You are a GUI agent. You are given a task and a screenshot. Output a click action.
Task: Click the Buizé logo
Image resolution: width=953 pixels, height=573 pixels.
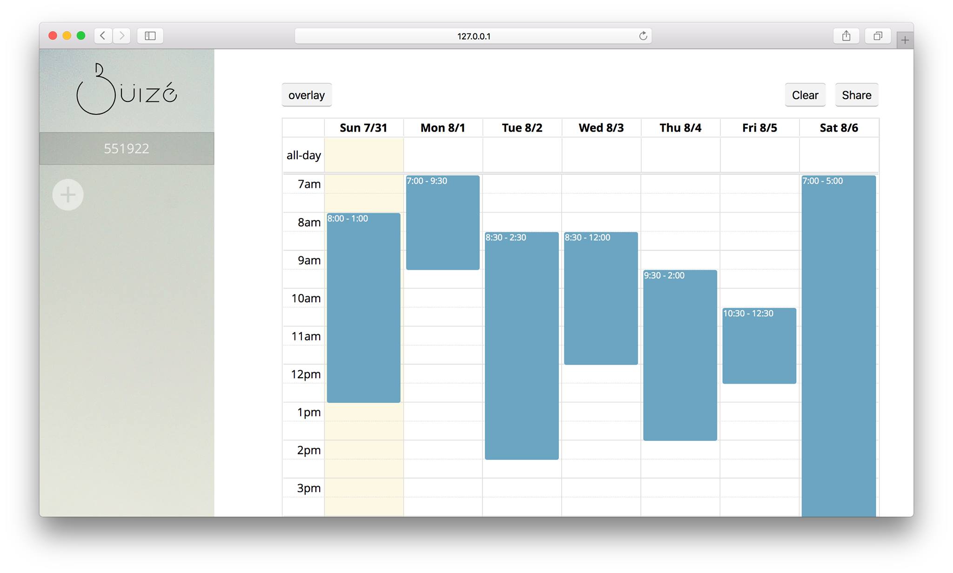[x=127, y=90]
